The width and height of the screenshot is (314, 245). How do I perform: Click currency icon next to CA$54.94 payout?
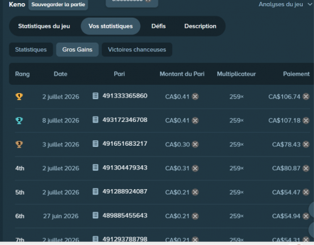coord(306,216)
